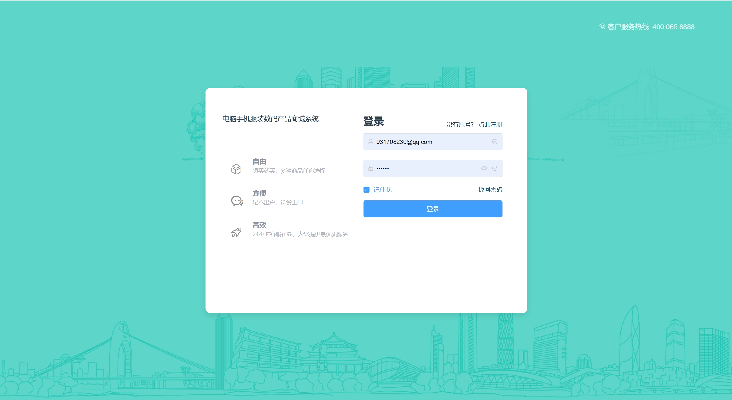
Task: Click the chat bubble icon next to 方便
Action: [x=237, y=201]
